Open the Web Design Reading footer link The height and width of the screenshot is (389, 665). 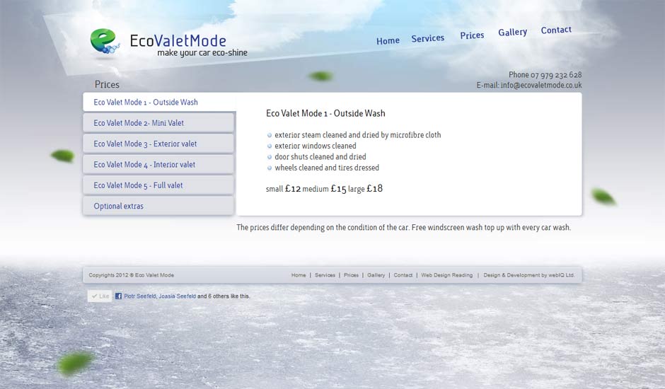tap(446, 275)
